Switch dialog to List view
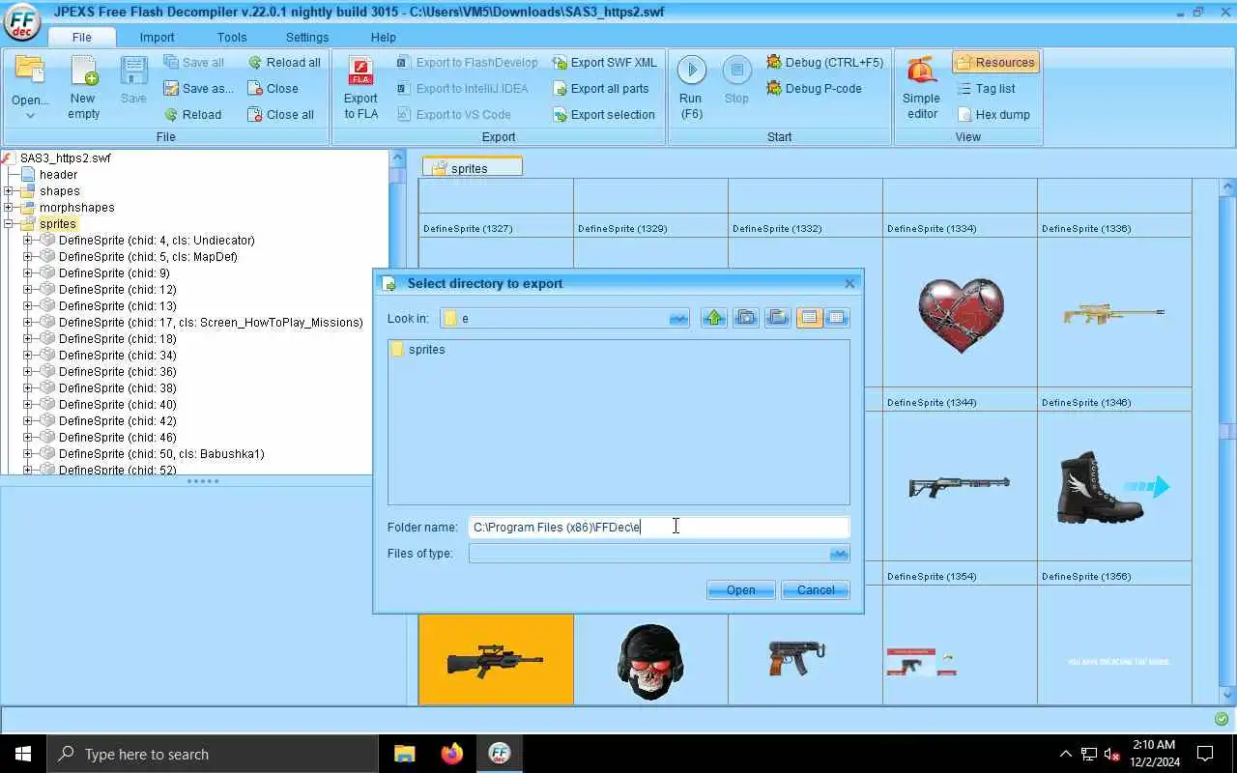Viewport: 1237px width, 773px height. click(x=810, y=318)
